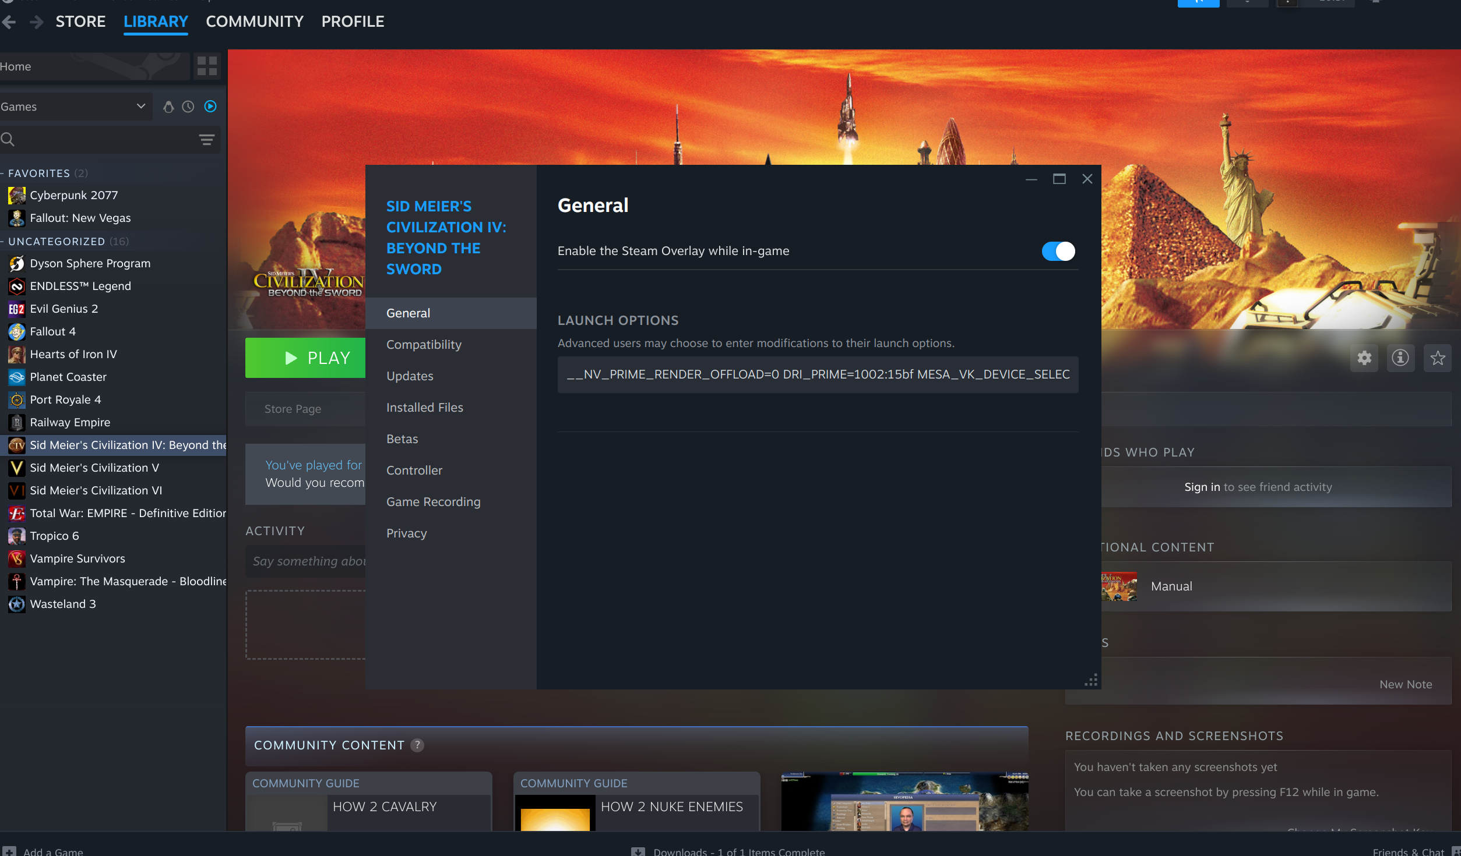This screenshot has height=856, width=1461.
Task: Open the advanced filter options icon
Action: 207,139
